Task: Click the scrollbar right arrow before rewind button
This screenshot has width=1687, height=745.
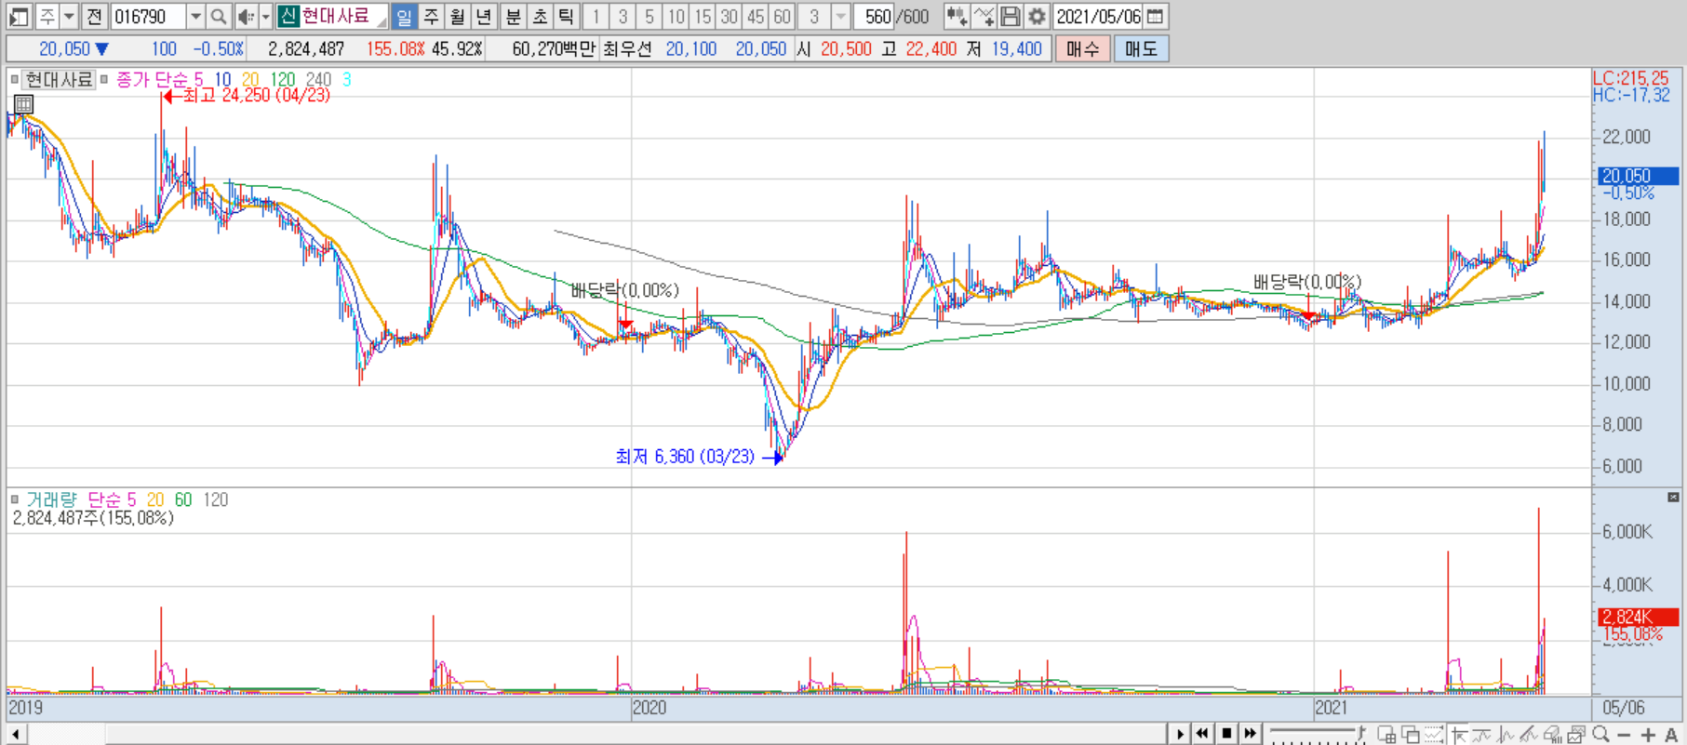Action: pos(1179,734)
